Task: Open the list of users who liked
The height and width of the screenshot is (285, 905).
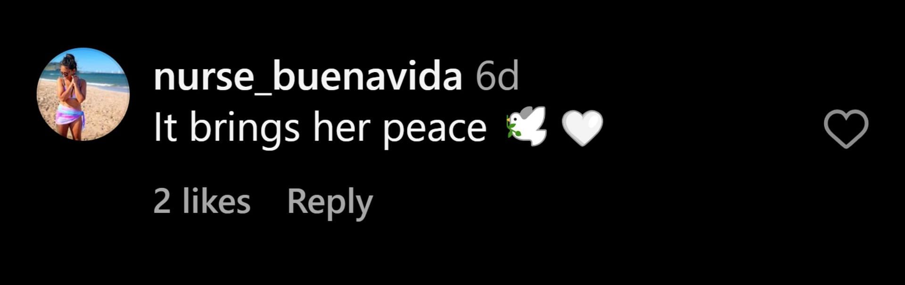Action: tap(202, 201)
